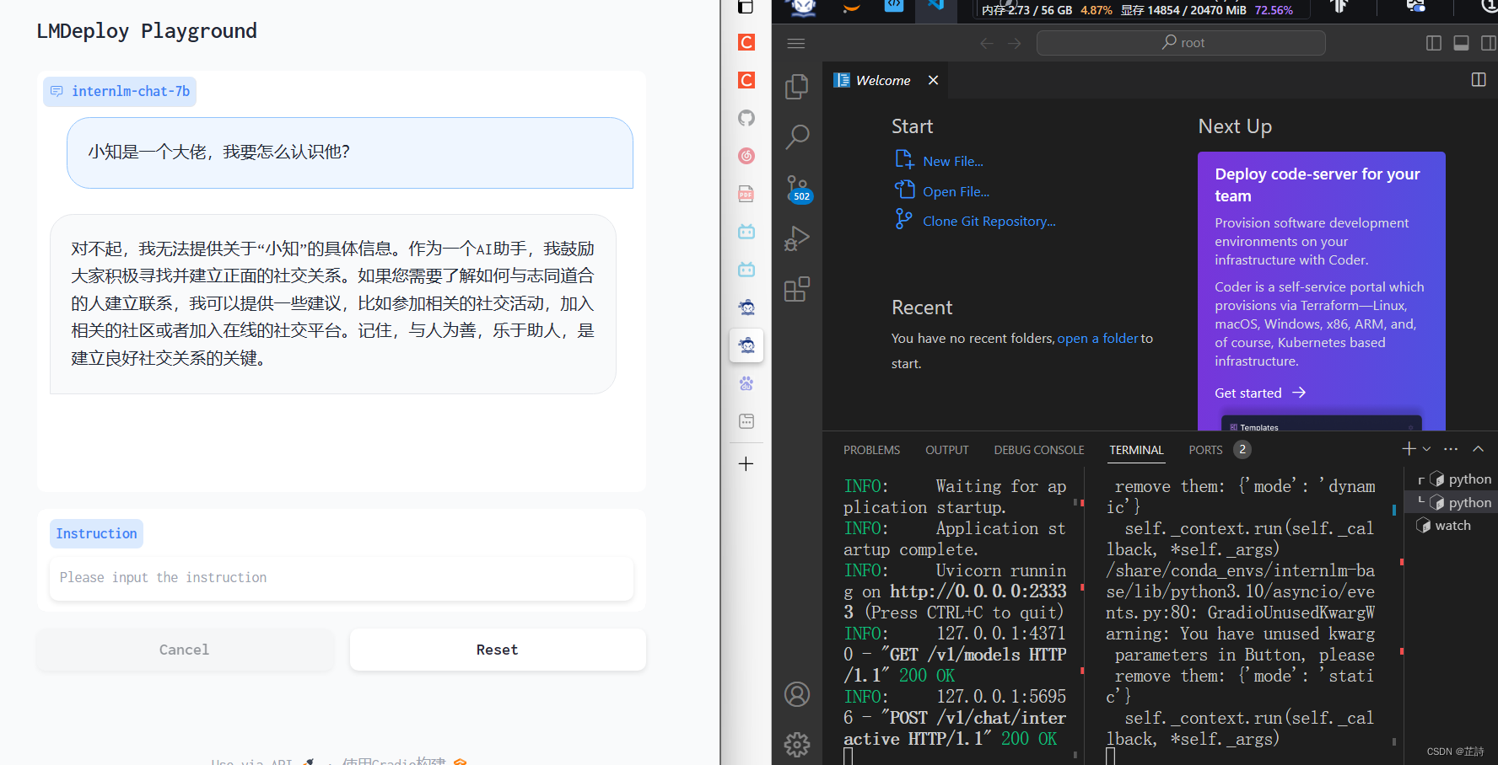Switch to the DEBUG CONSOLE tab
The height and width of the screenshot is (765, 1498).
[x=1039, y=450]
